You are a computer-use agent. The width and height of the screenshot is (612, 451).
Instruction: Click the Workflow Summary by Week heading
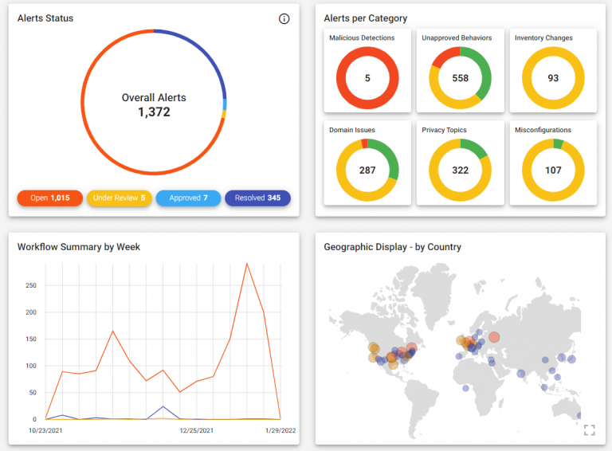click(x=78, y=247)
